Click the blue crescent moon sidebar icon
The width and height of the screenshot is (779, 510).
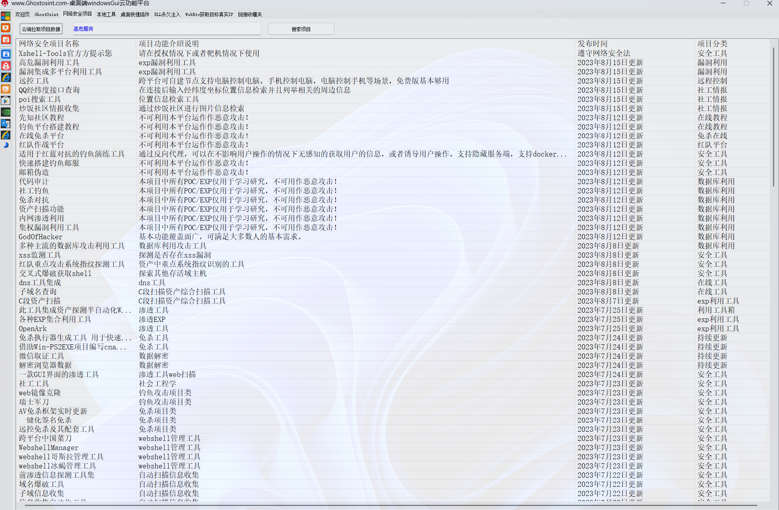coord(6,145)
